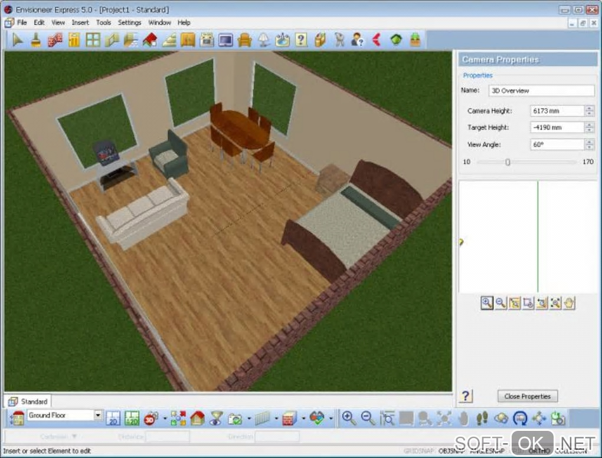Choose the Lighting lamp icon

tap(263, 39)
